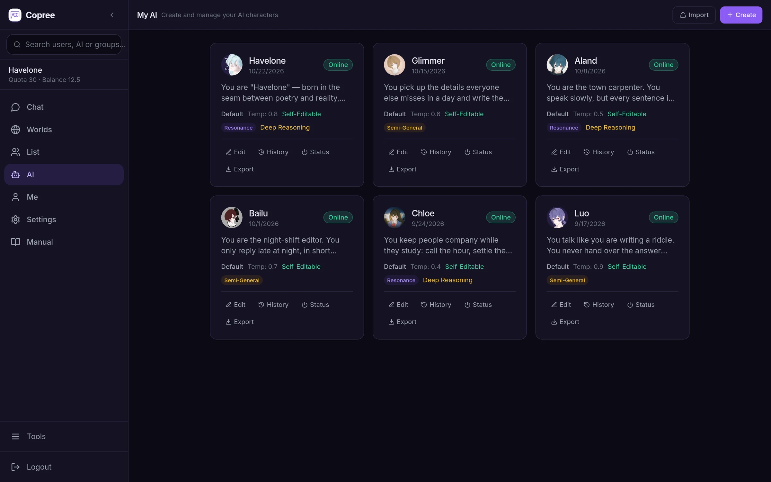The height and width of the screenshot is (482, 771).
Task: Click the Settings gear icon
Action: coord(15,219)
